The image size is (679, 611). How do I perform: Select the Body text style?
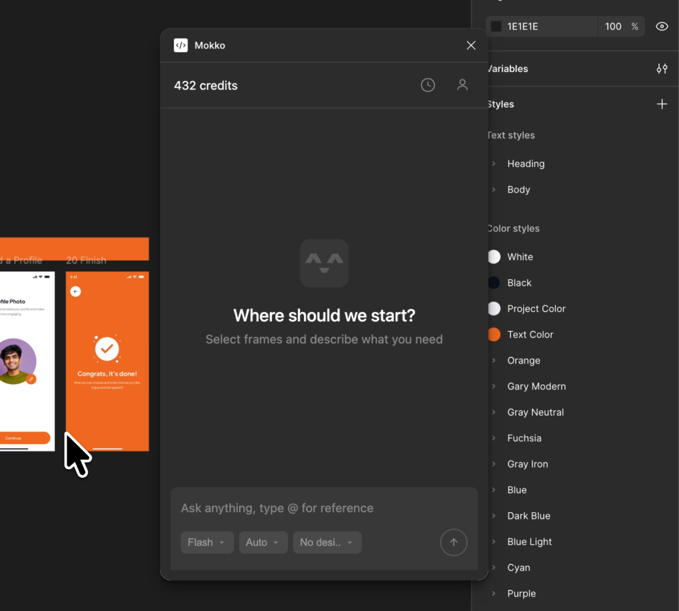pyautogui.click(x=518, y=189)
